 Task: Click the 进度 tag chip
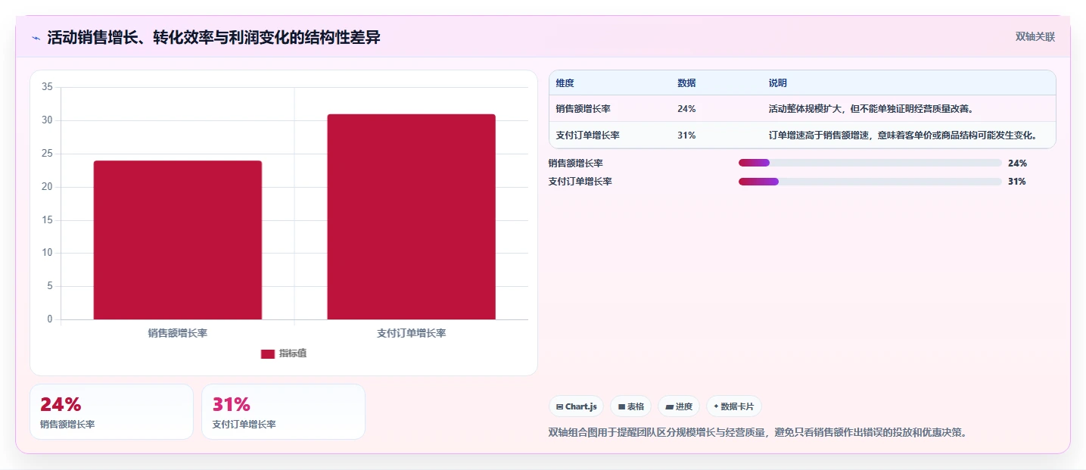coord(679,406)
